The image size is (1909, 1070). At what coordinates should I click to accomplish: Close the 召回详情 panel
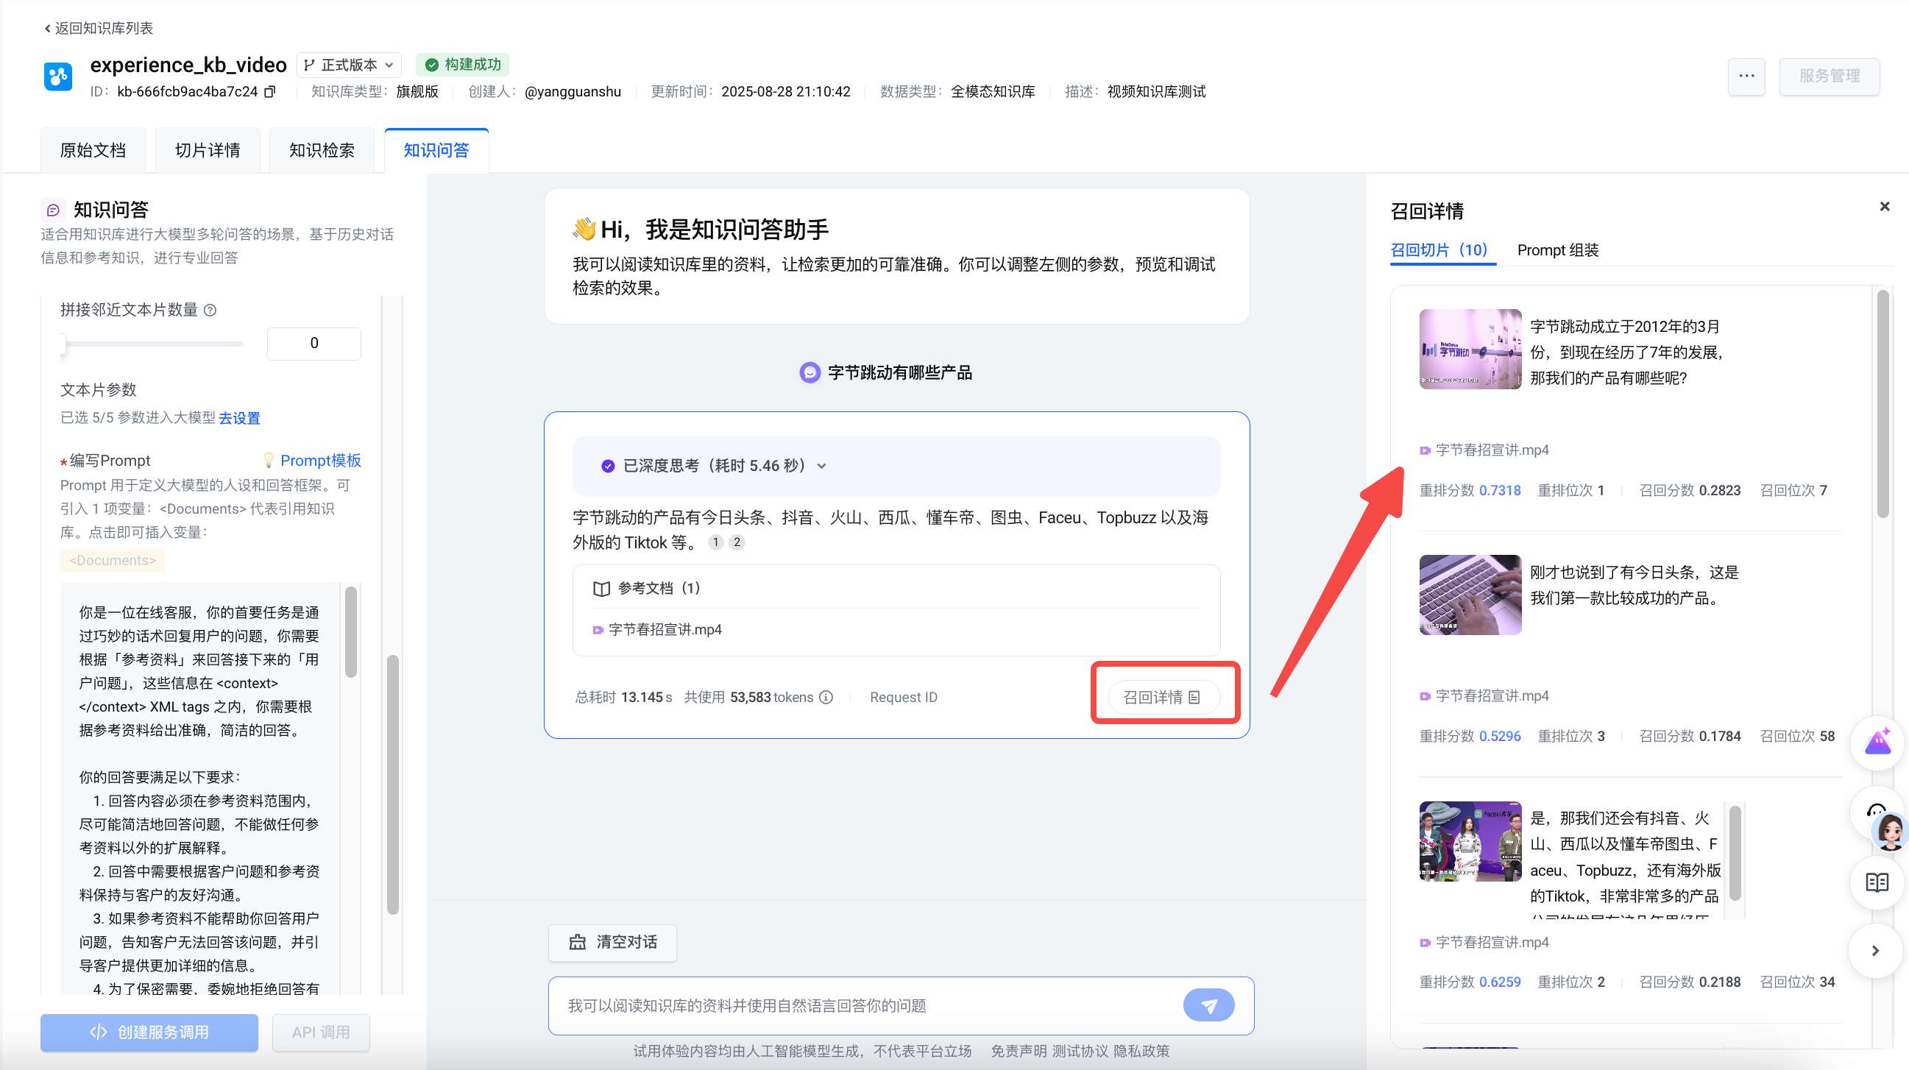click(x=1885, y=207)
